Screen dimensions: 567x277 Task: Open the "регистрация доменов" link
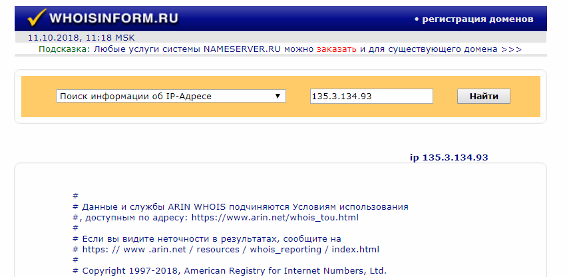[x=478, y=19]
